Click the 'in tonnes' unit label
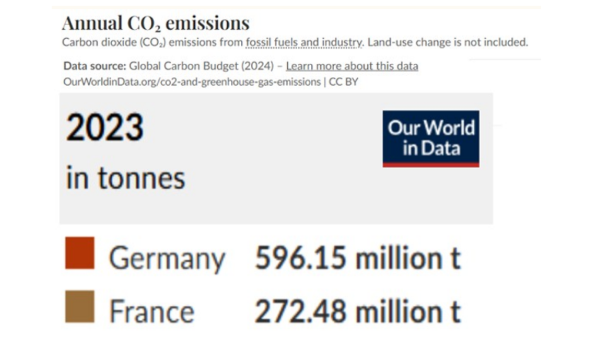Screen dimensions: 593x347 click(x=126, y=179)
